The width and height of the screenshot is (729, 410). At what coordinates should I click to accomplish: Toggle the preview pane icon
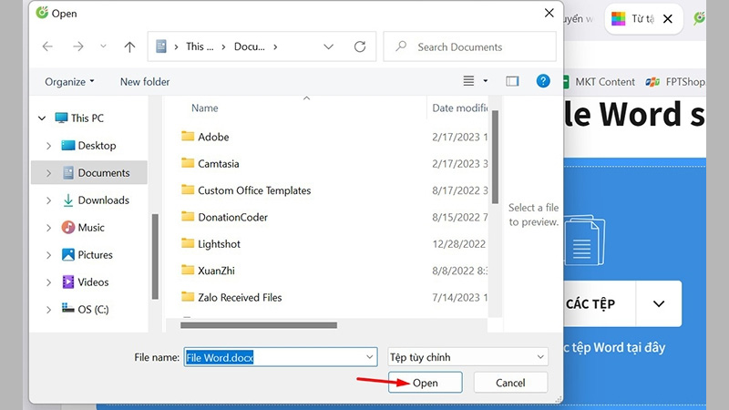coord(512,81)
